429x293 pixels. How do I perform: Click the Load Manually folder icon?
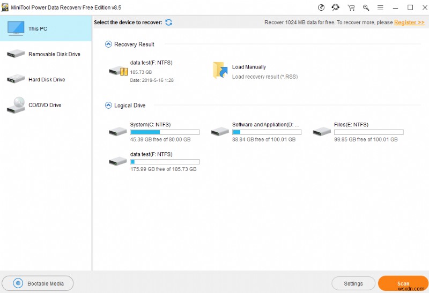click(220, 70)
